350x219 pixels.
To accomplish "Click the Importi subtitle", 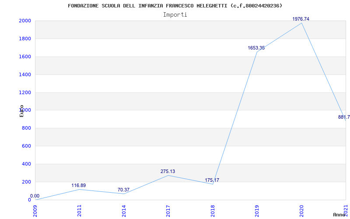I will pos(175,15).
